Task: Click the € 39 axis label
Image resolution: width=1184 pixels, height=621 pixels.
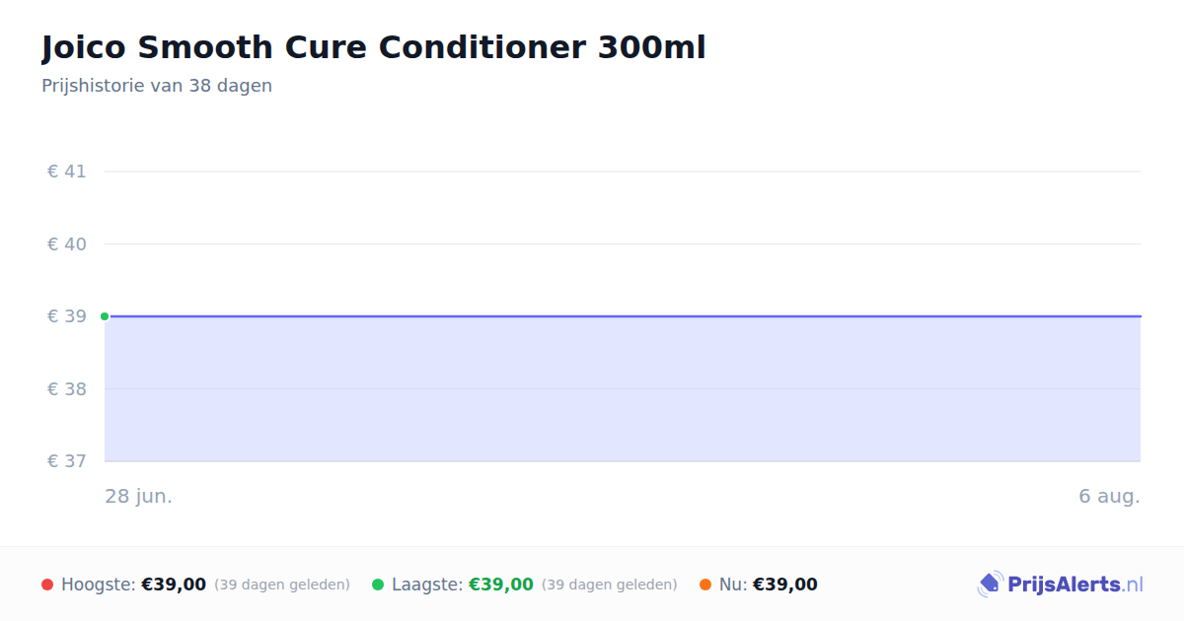Action: [x=67, y=316]
